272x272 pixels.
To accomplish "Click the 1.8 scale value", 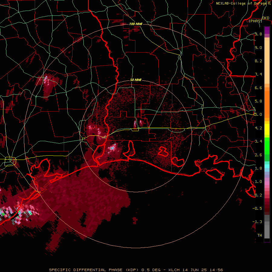I will [x=258, y=168].
